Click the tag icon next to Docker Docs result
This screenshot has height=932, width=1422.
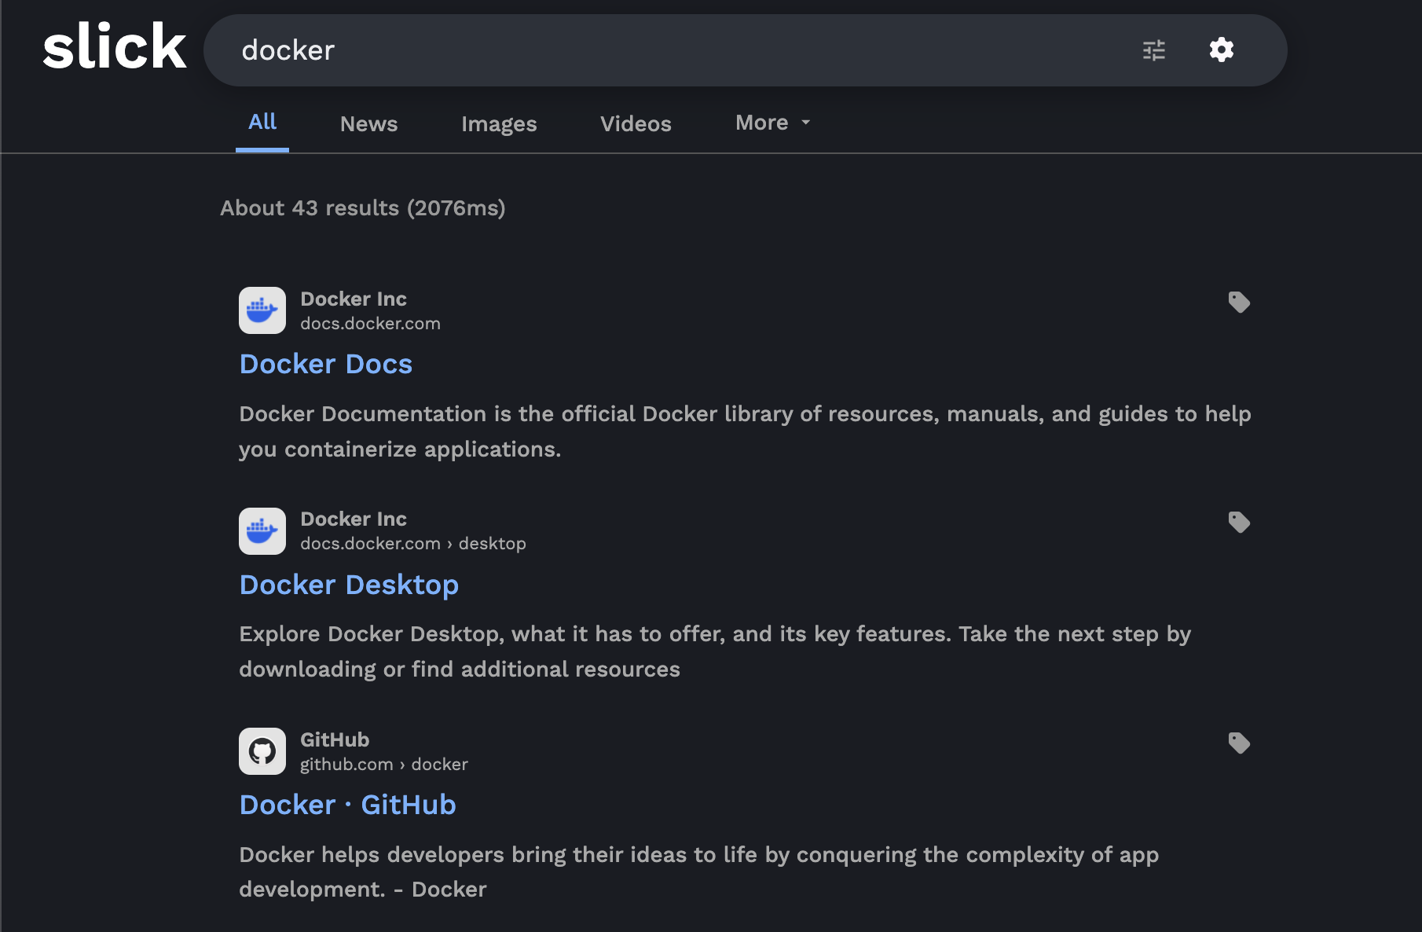(1238, 302)
